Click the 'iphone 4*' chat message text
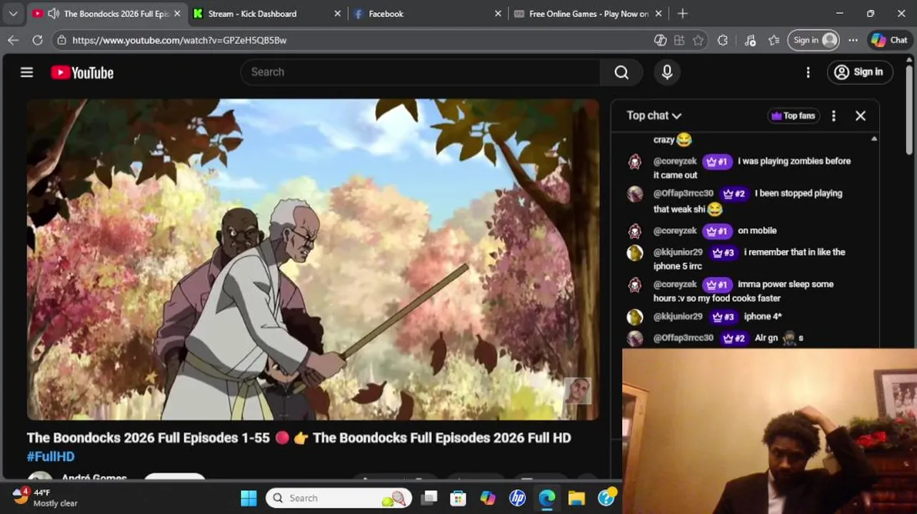 tap(763, 317)
